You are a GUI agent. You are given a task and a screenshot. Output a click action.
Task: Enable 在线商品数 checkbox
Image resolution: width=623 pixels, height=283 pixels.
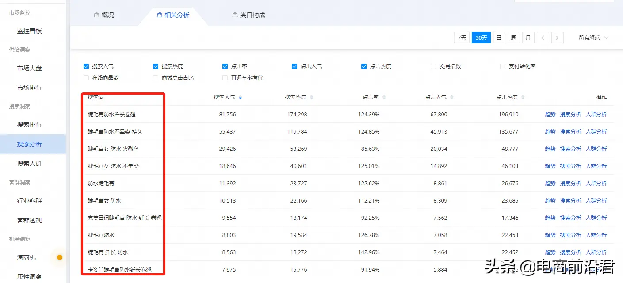(86, 78)
